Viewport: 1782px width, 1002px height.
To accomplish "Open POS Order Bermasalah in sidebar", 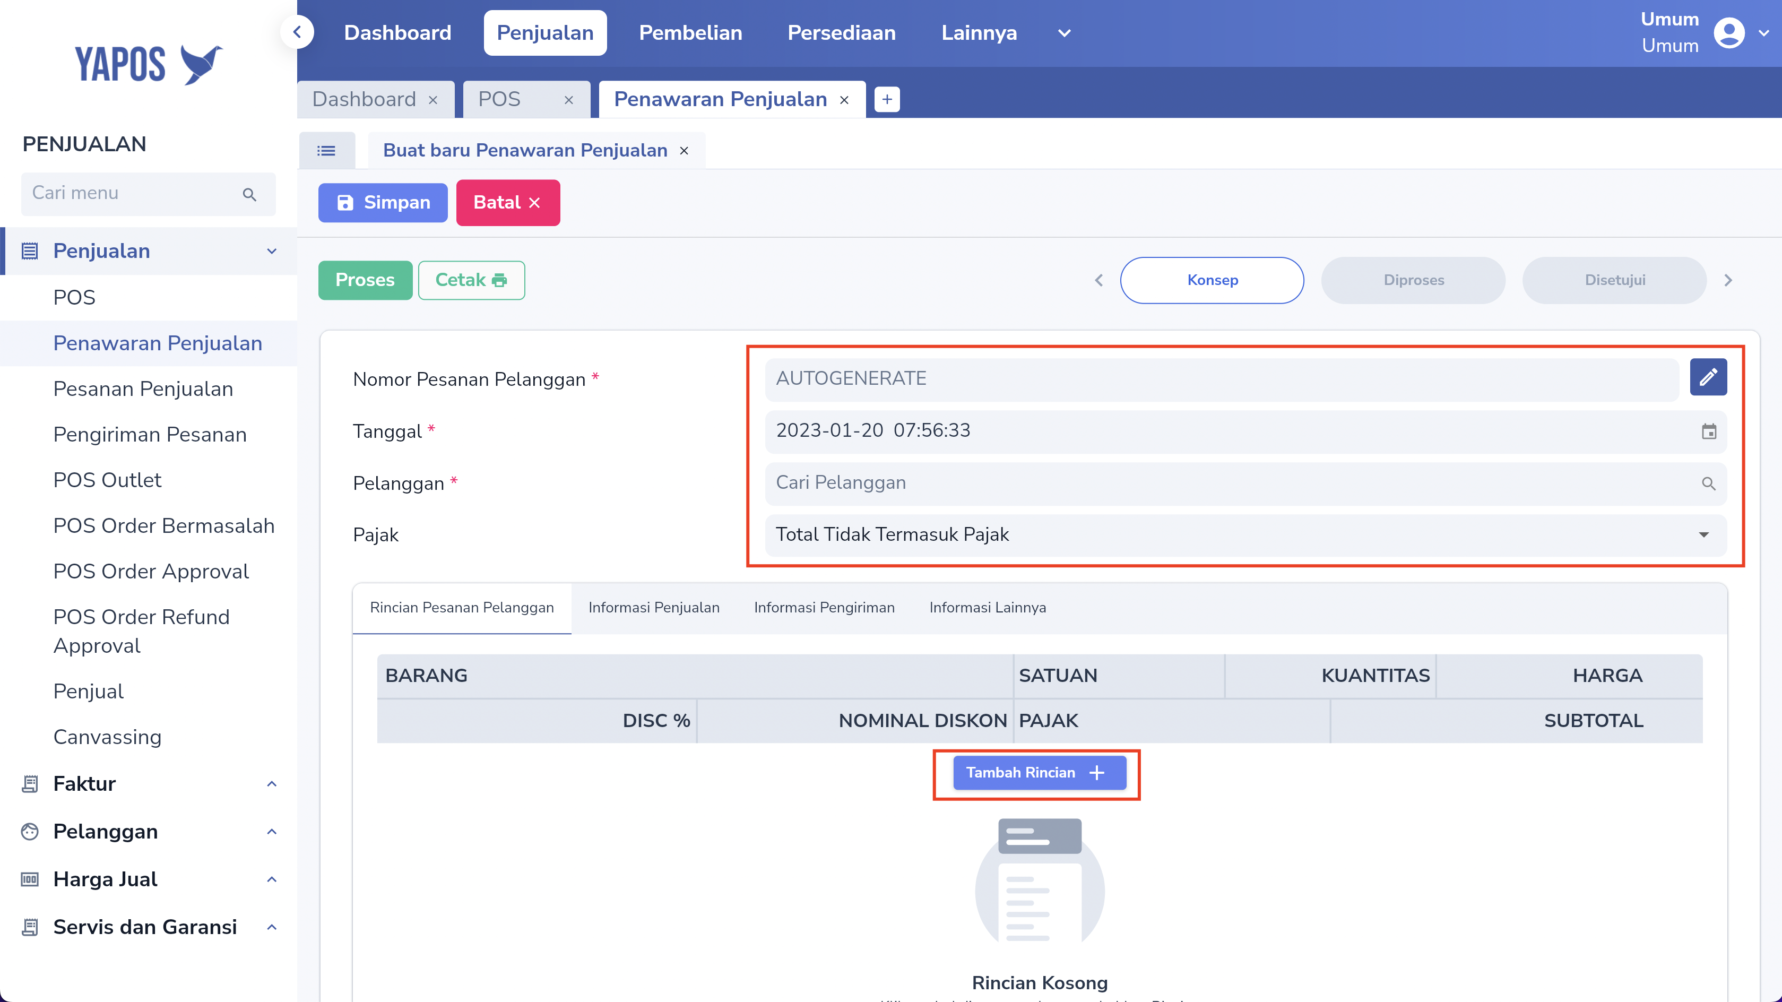I will (164, 526).
